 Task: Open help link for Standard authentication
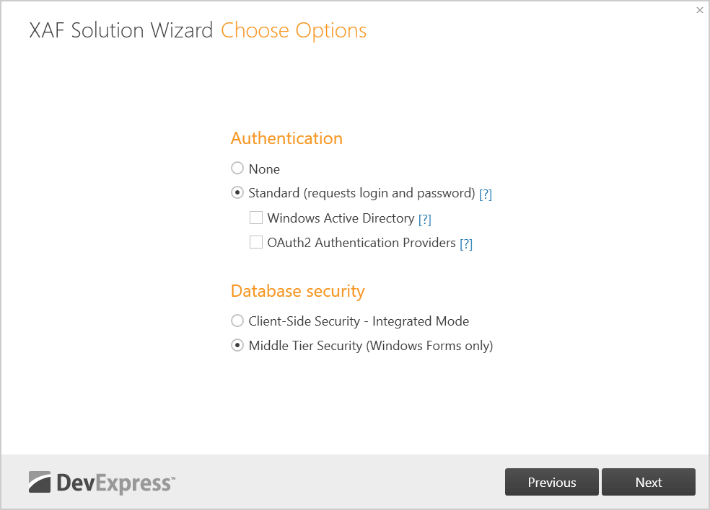(485, 193)
